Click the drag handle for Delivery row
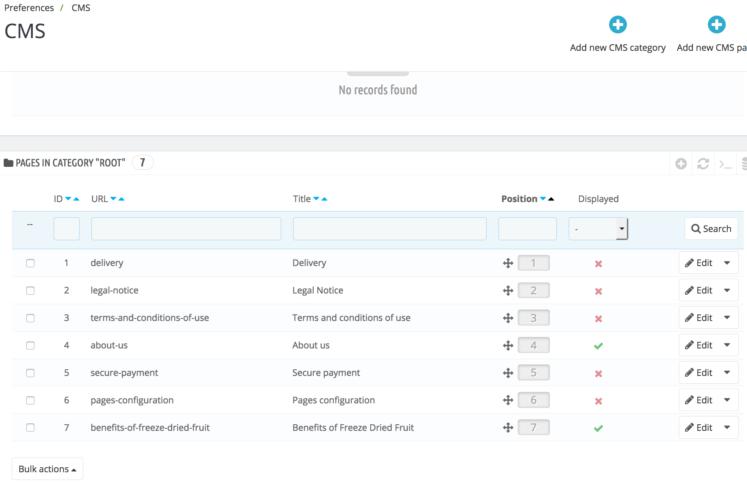 [x=508, y=263]
